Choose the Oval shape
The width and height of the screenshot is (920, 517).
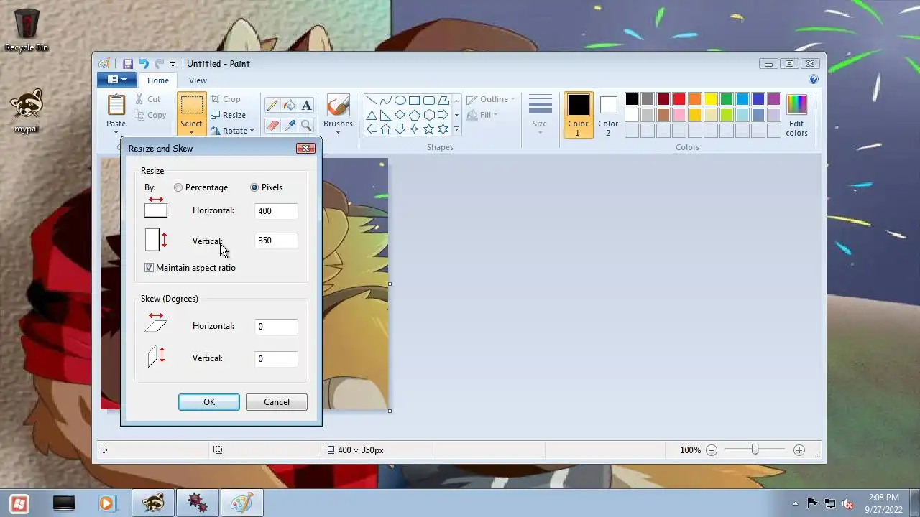click(x=400, y=101)
